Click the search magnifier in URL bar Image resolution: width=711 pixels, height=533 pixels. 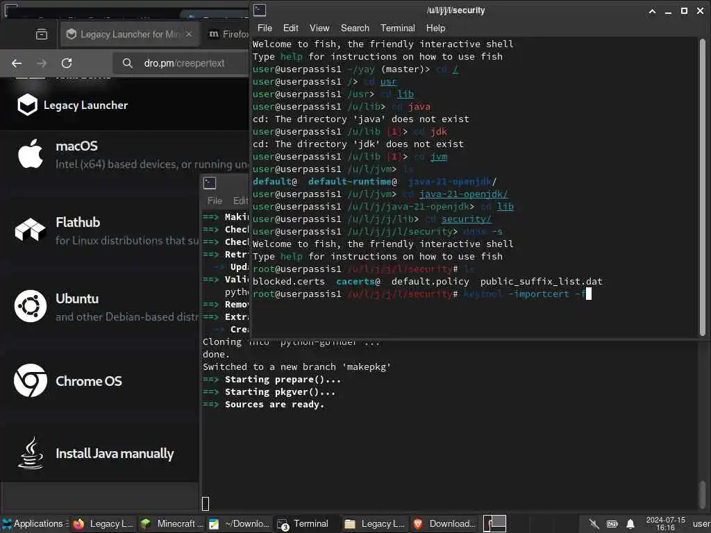(128, 63)
